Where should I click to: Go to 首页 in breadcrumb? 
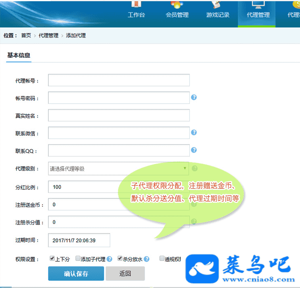26,36
